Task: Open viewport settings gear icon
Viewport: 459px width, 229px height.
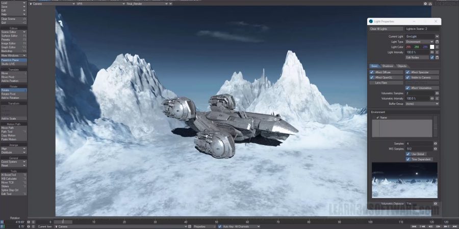Action: click(x=425, y=4)
